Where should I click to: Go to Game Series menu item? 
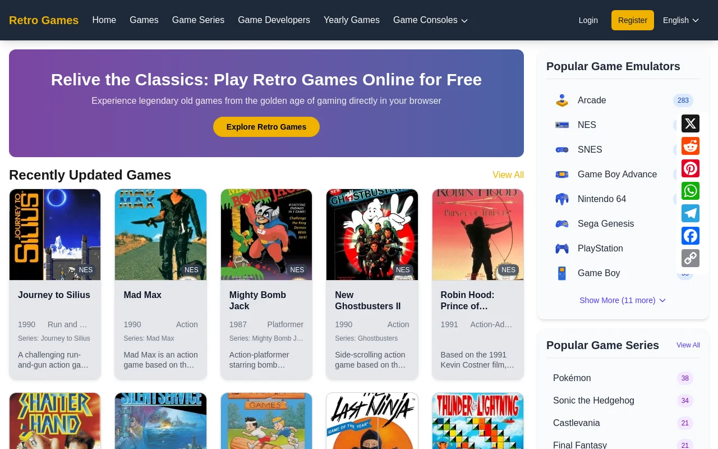pos(198,20)
